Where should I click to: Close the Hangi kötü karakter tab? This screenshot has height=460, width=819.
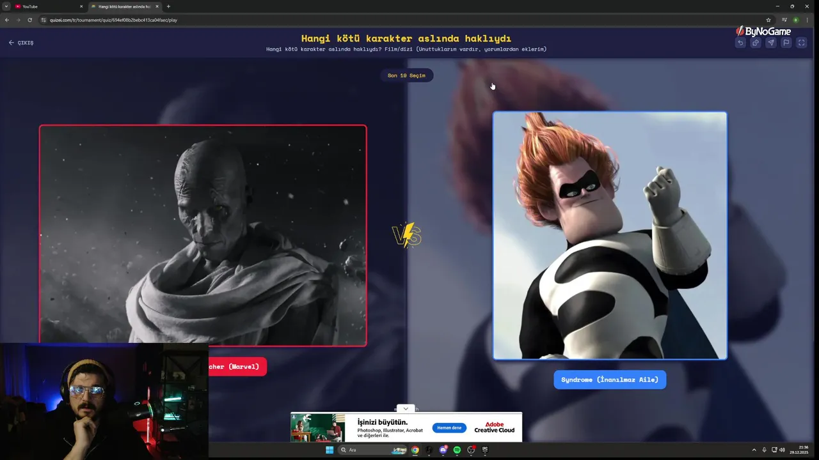[x=157, y=6]
